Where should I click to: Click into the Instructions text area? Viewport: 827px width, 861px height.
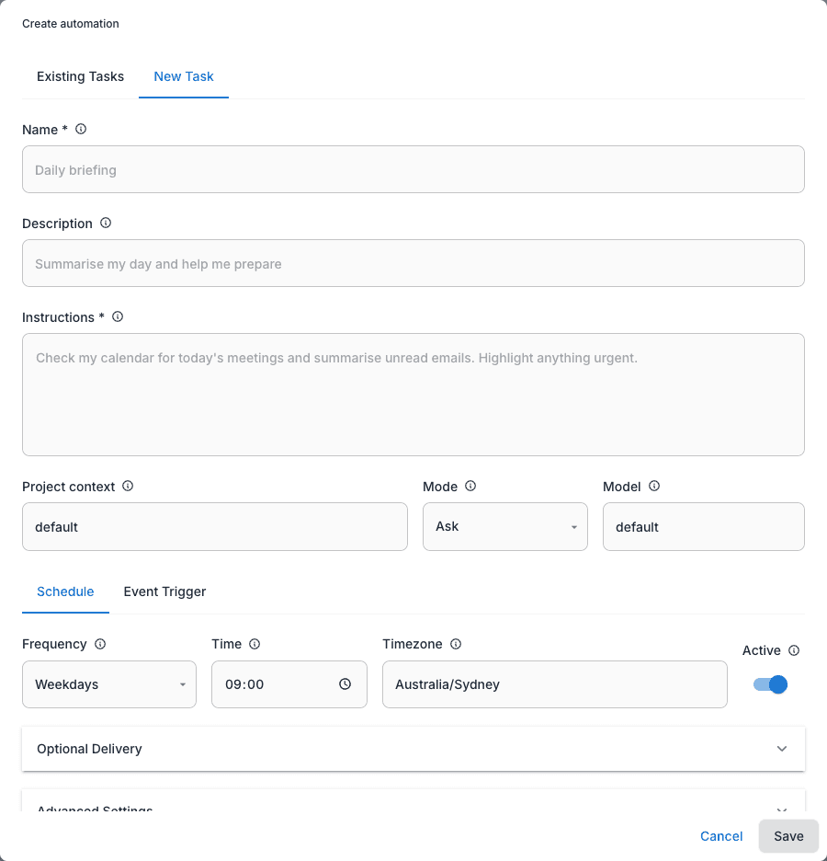[413, 395]
